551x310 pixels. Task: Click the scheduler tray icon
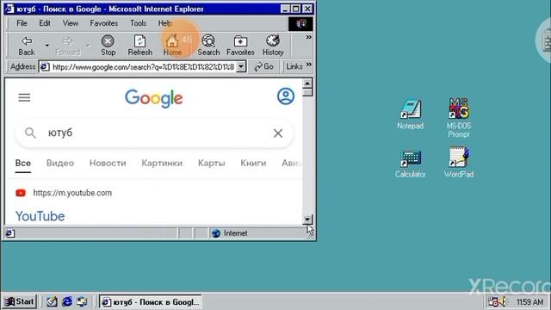pos(493,301)
